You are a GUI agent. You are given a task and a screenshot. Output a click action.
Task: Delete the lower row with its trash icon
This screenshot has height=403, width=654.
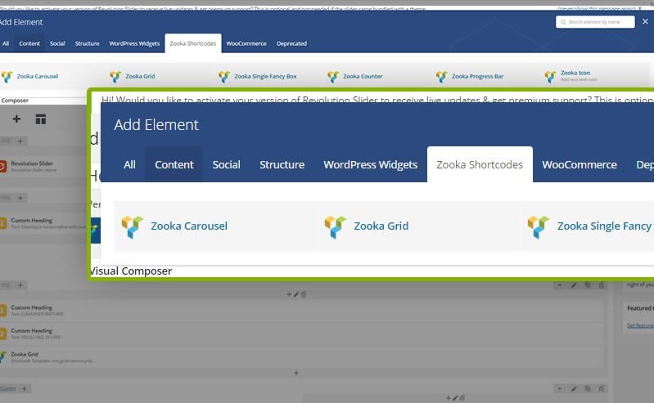pos(601,389)
